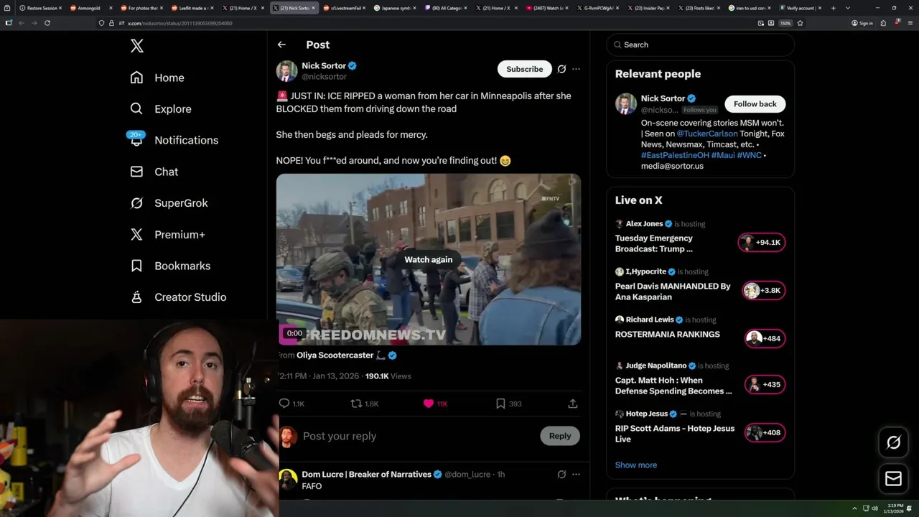Click the +94.1K listeners badge

(x=762, y=243)
